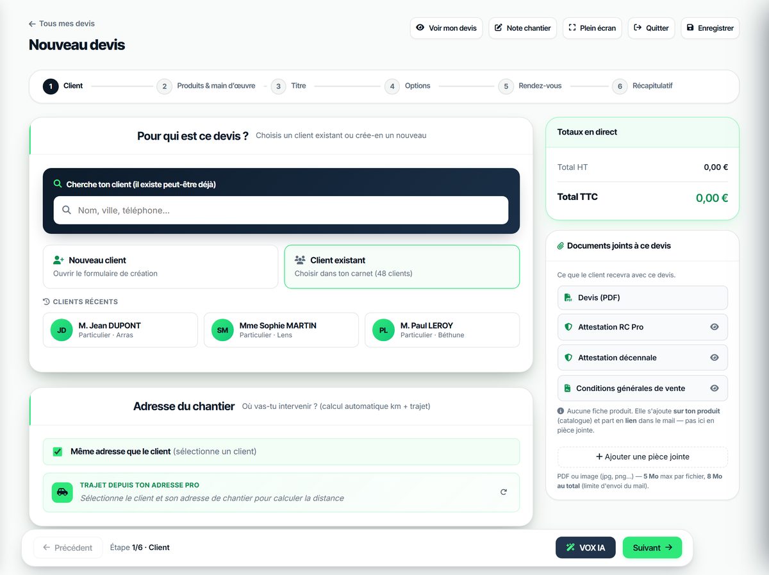The height and width of the screenshot is (575, 769).
Task: Go to step 3 Titre
Action: [288, 86]
